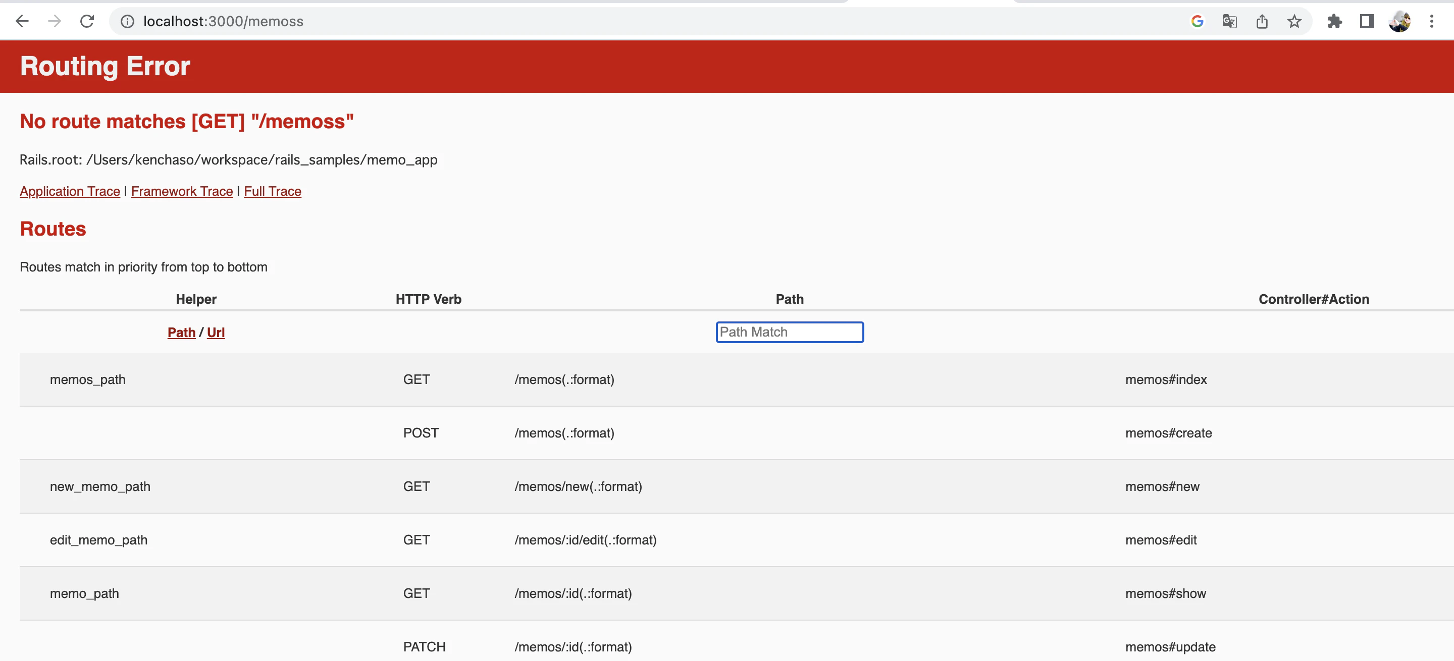Click the memos#index controller action
The image size is (1454, 661).
tap(1166, 379)
